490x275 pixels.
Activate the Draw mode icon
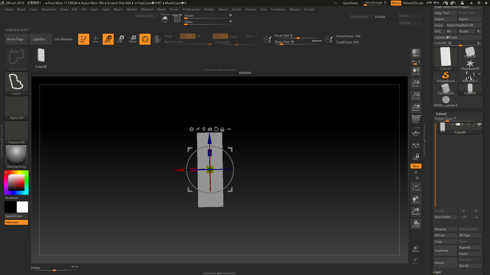pyautogui.click(x=96, y=39)
